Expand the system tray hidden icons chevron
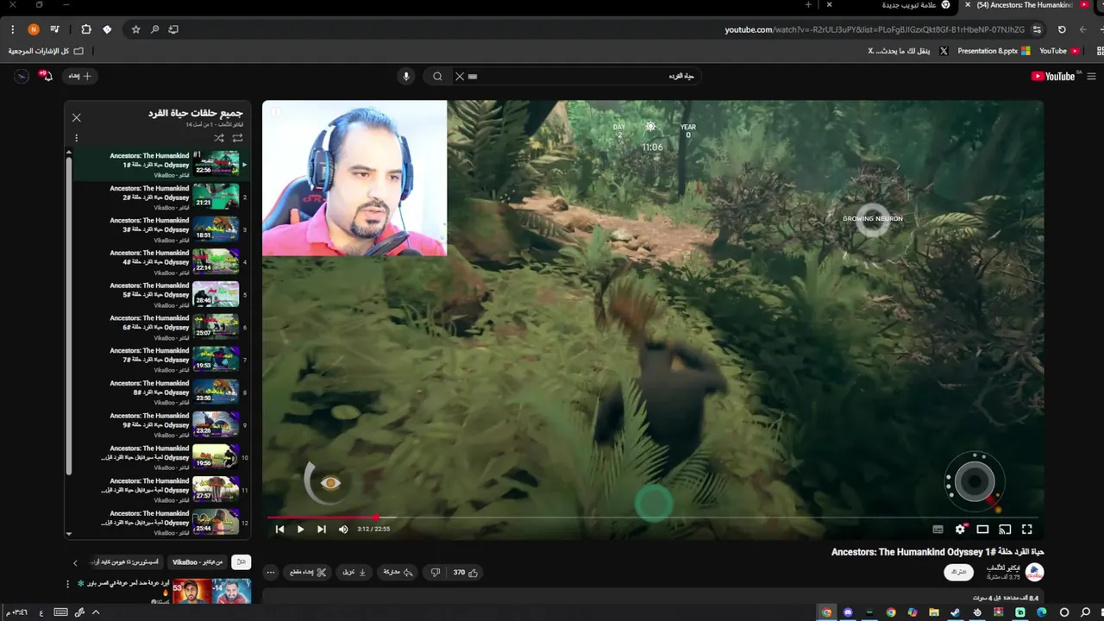Viewport: 1104px width, 621px height. point(96,612)
